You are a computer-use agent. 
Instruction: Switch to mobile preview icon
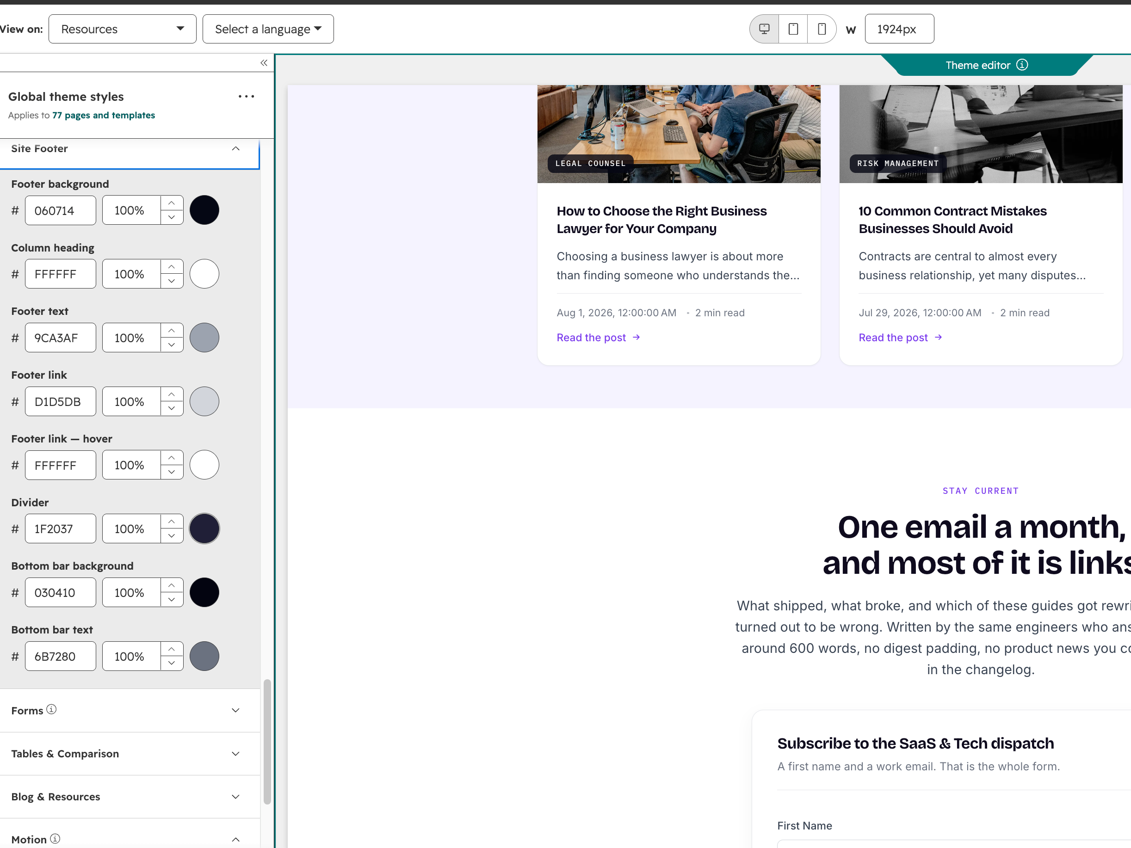click(822, 29)
